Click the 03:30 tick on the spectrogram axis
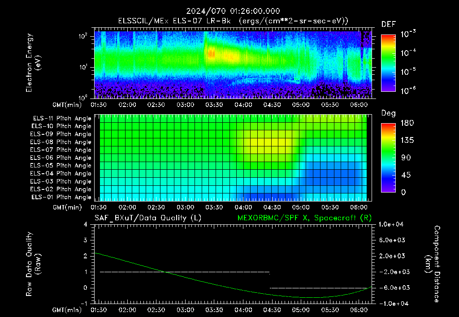This screenshot has width=459, height=317. coord(214,105)
